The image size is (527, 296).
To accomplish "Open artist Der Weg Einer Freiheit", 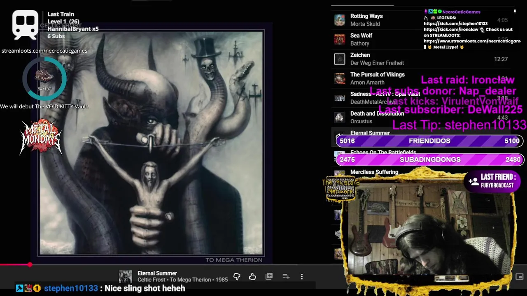I will (377, 63).
